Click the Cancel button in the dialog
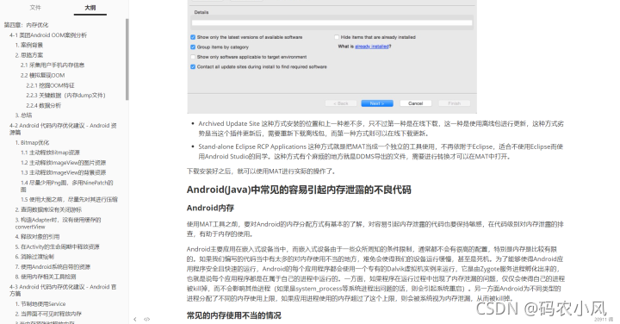The height and width of the screenshot is (324, 620). click(x=415, y=103)
